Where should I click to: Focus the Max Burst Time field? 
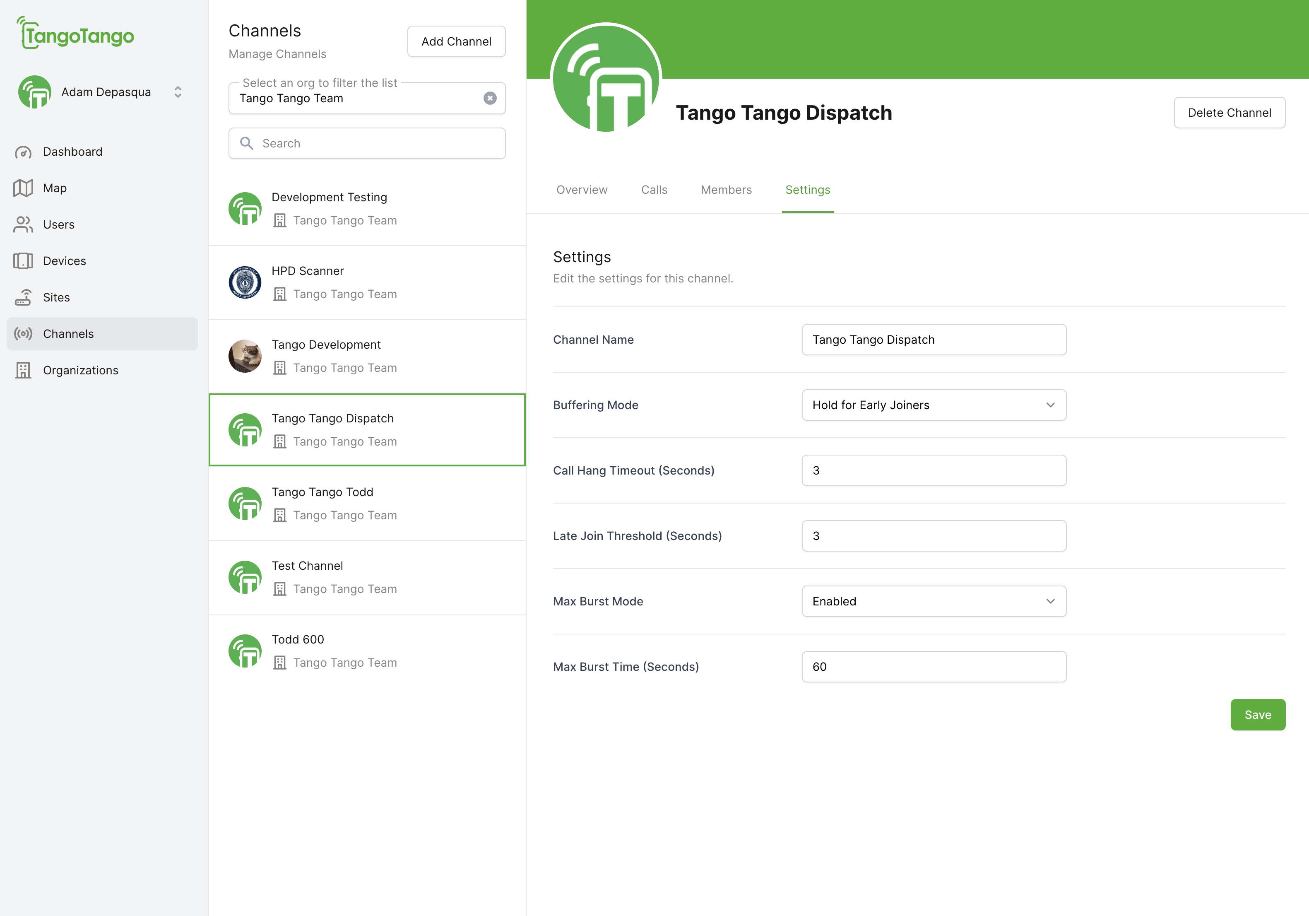tap(933, 667)
